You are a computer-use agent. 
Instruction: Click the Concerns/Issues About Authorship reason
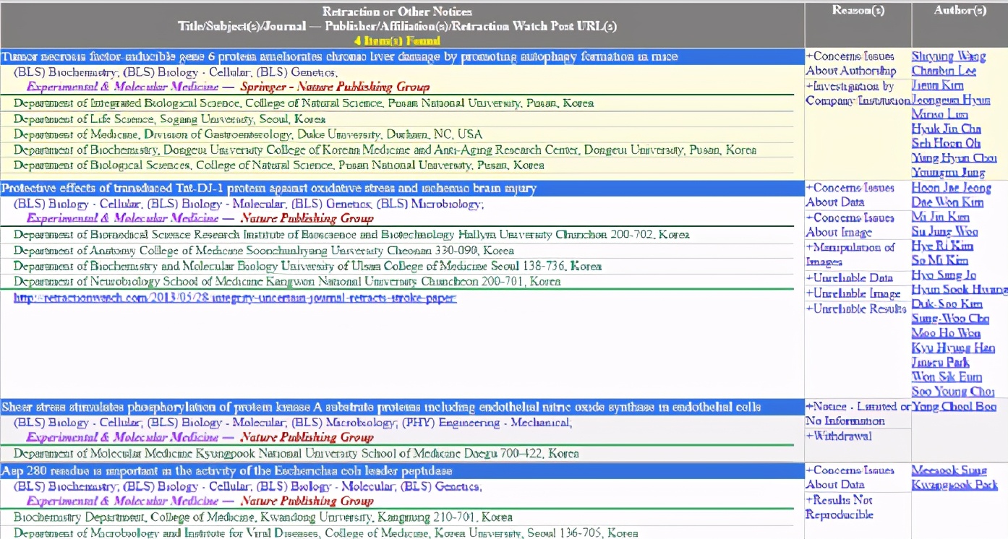(x=851, y=64)
